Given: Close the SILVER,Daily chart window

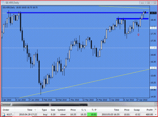Looking at the screenshot, I should pyautogui.click(x=155, y=3).
